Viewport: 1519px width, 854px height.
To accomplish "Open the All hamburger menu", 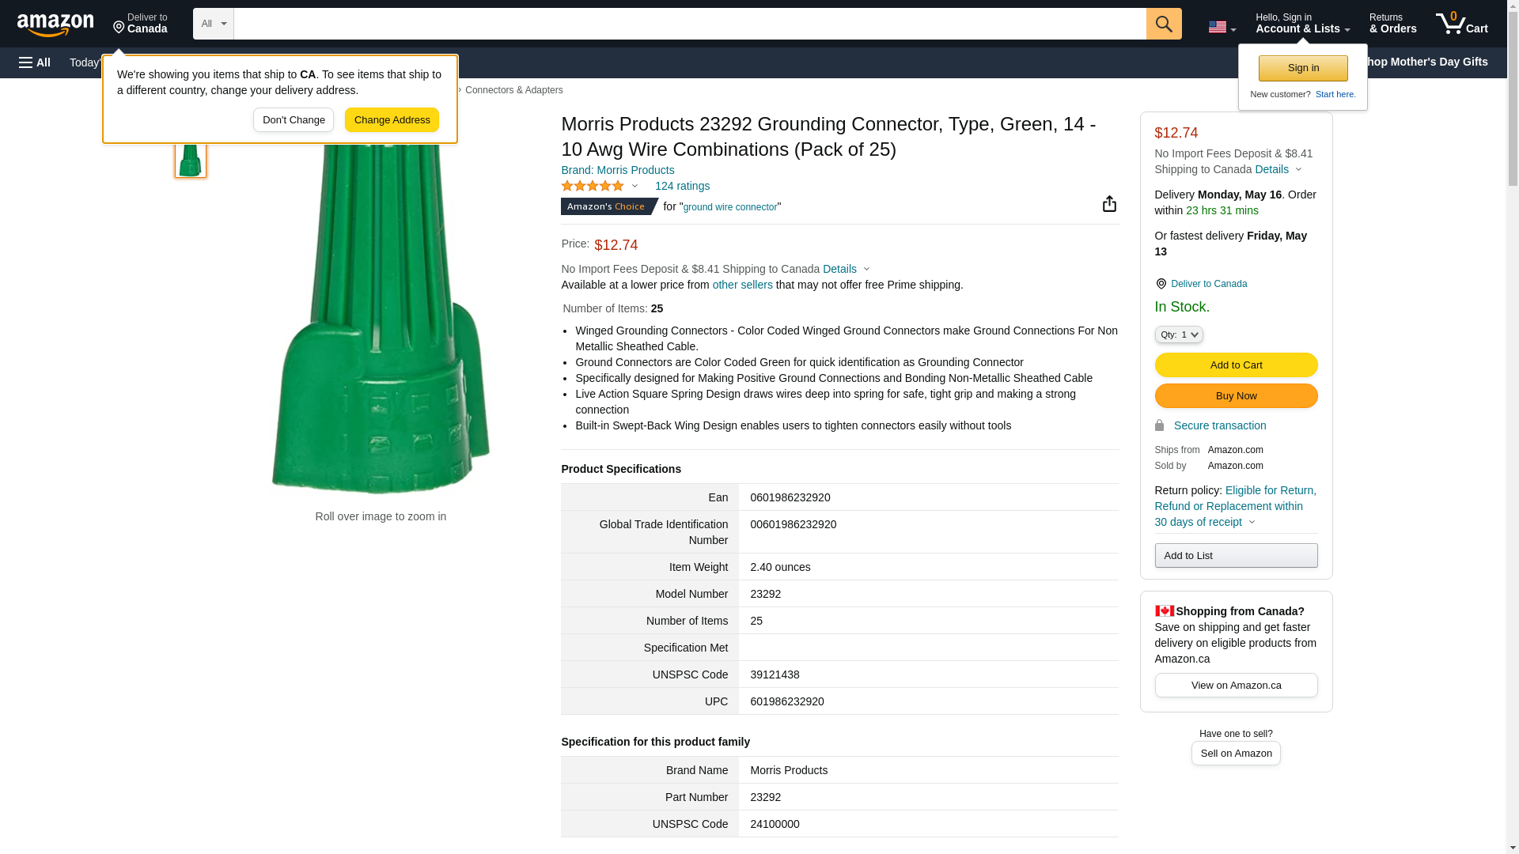I will pyautogui.click(x=35, y=62).
